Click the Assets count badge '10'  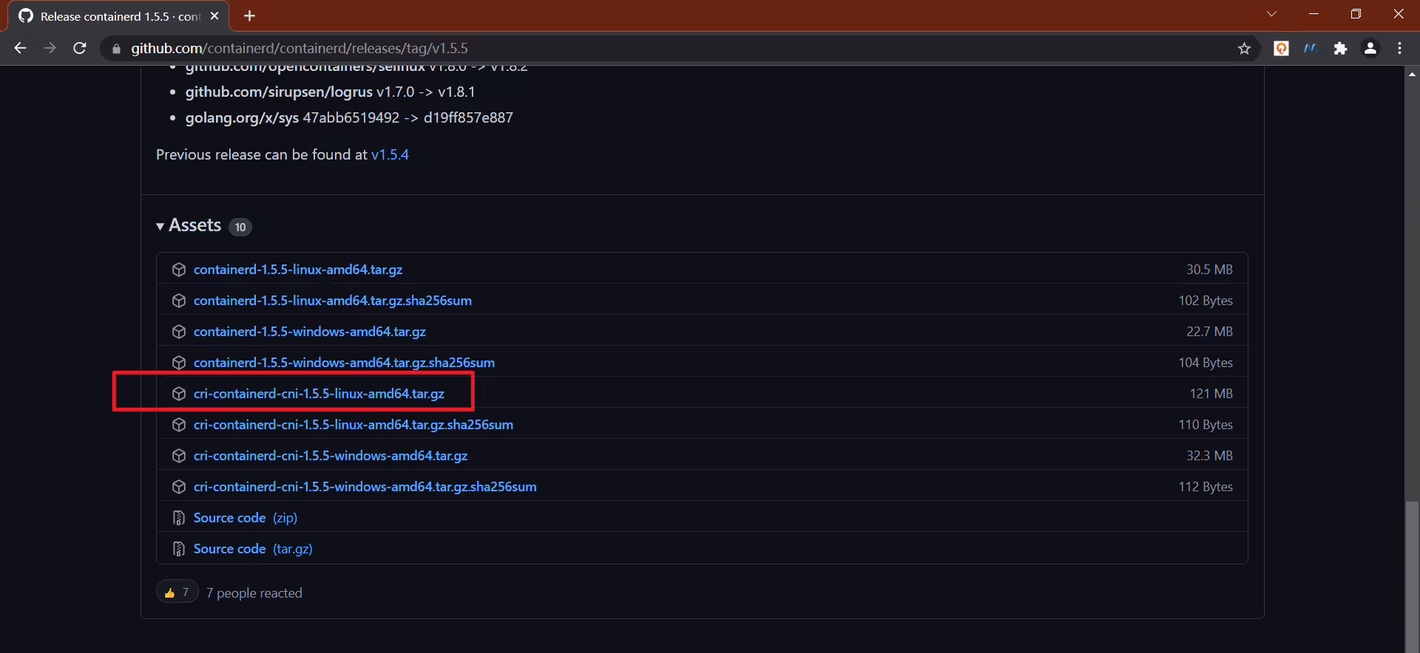pyautogui.click(x=240, y=227)
